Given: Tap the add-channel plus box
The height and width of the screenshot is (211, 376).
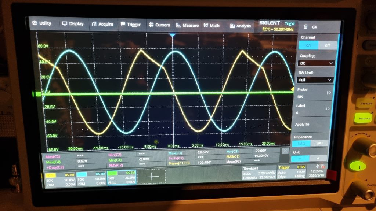Looking at the screenshot, I should coord(152,176).
